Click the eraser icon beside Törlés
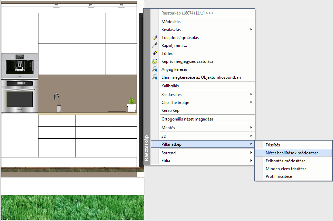Viewport: 333px width, 221px height. tap(155, 54)
